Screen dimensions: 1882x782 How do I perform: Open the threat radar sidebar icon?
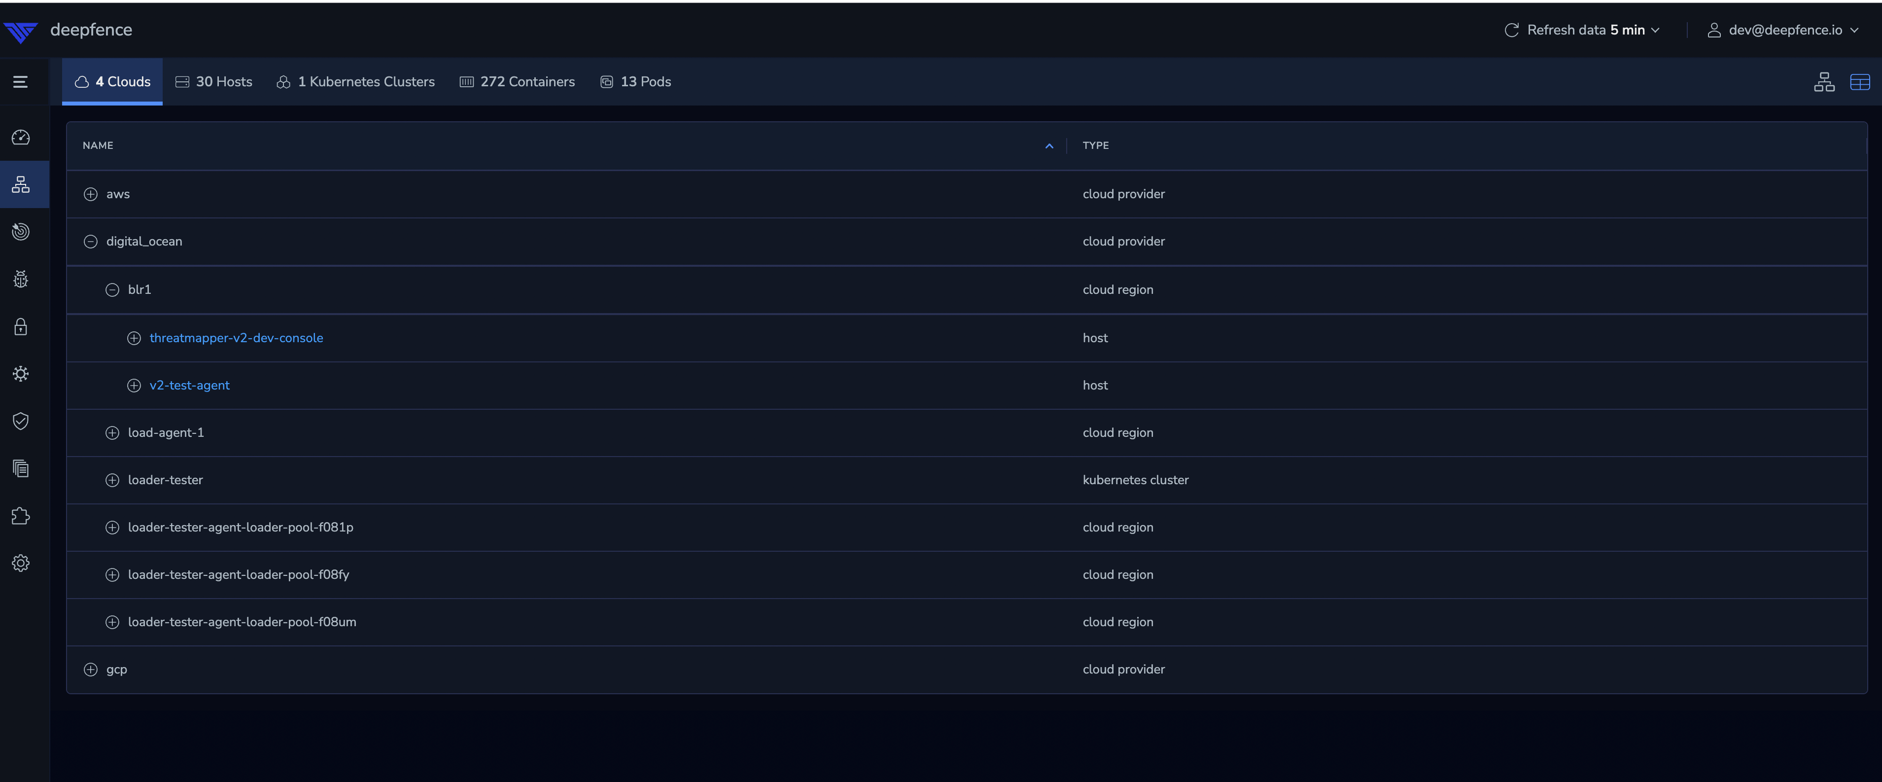point(21,232)
